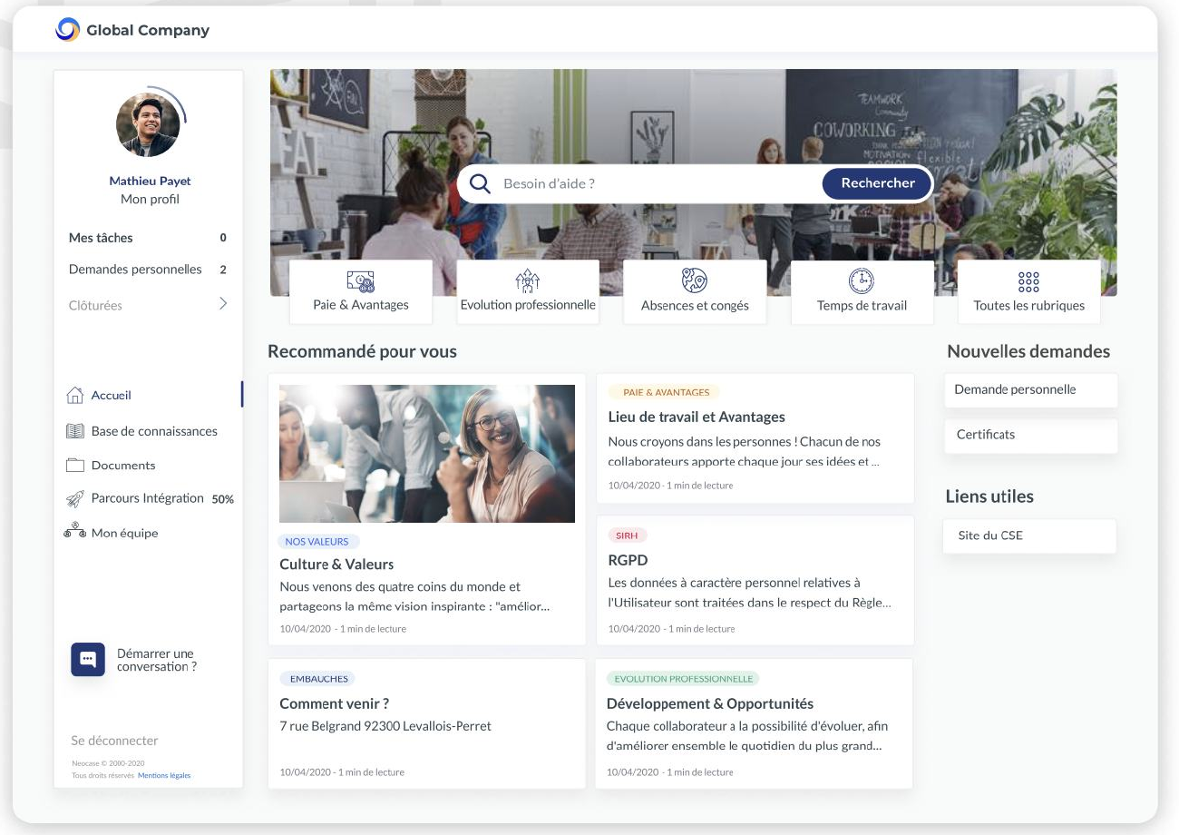Open the Mon profil link

coord(150,200)
